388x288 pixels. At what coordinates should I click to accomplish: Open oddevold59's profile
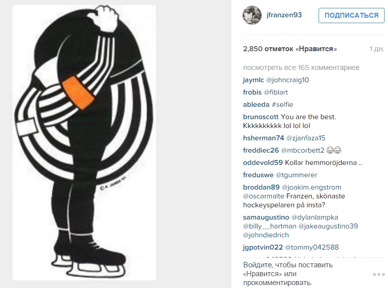point(263,162)
